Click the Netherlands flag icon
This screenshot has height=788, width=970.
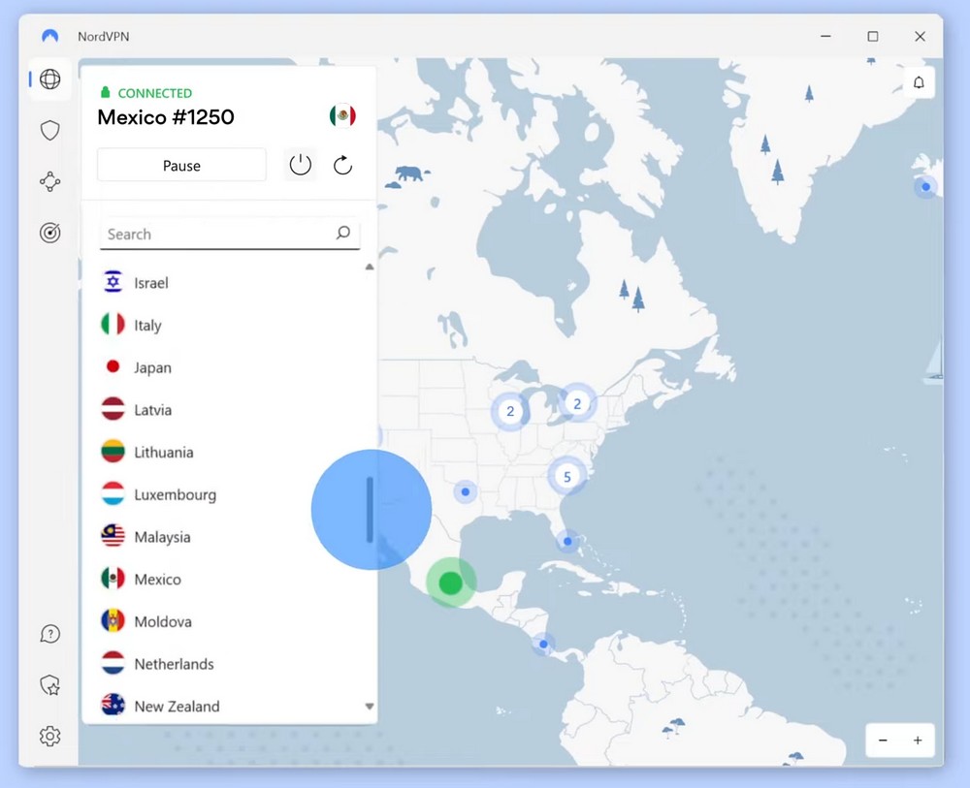[113, 663]
